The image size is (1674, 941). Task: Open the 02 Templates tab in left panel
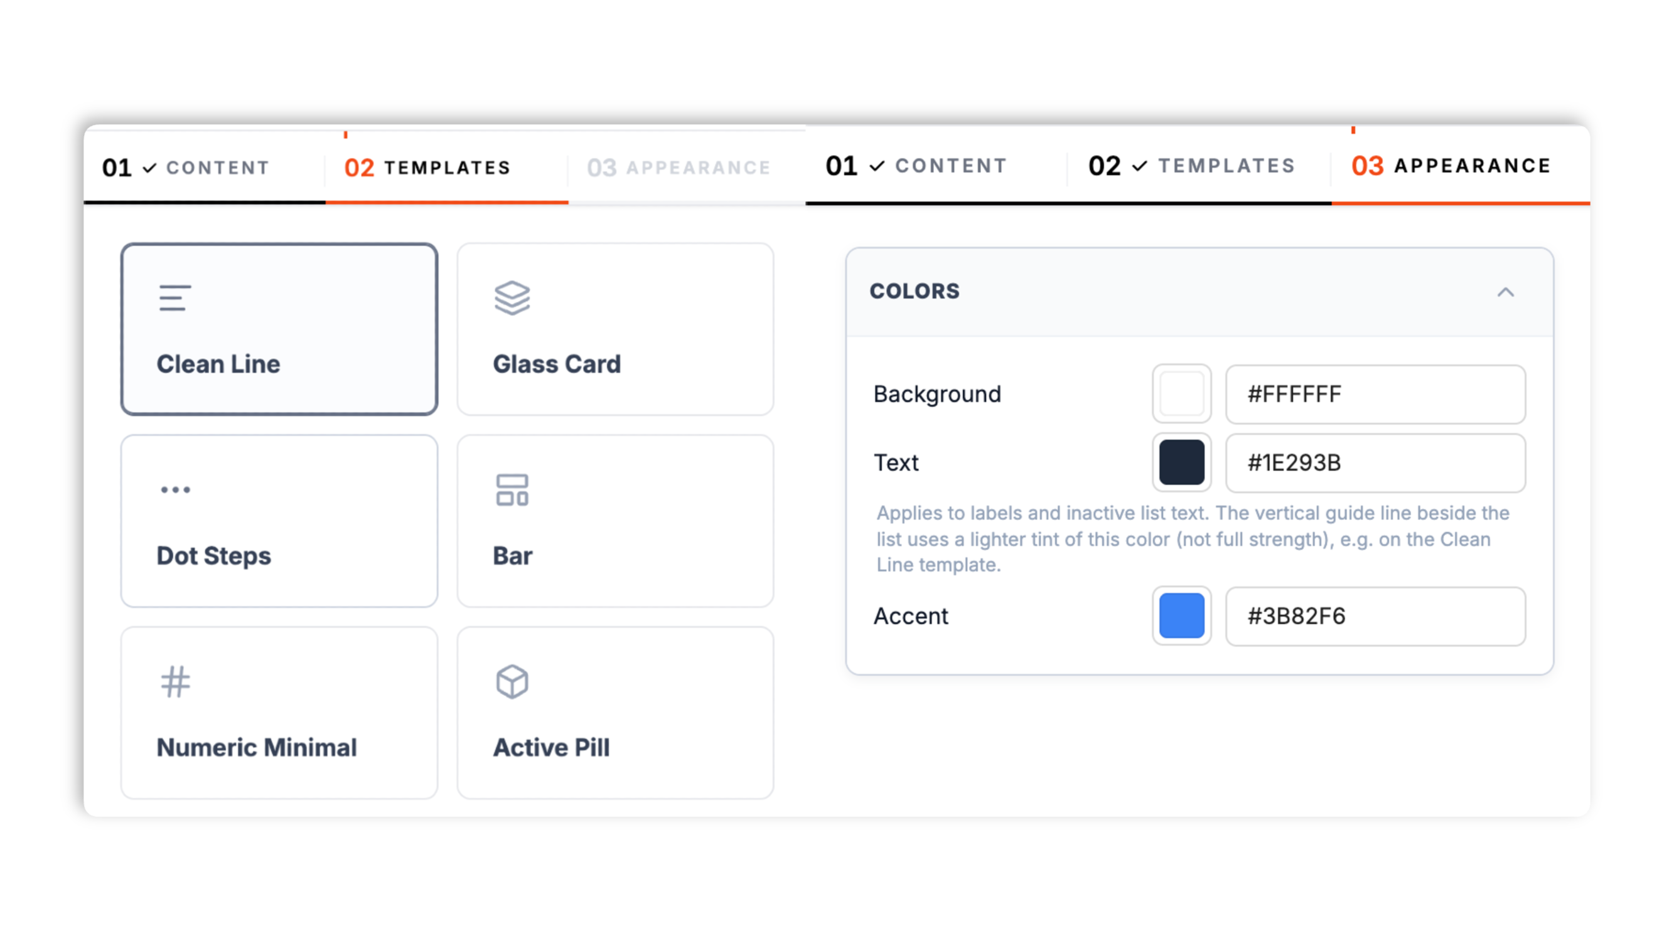[x=446, y=167]
